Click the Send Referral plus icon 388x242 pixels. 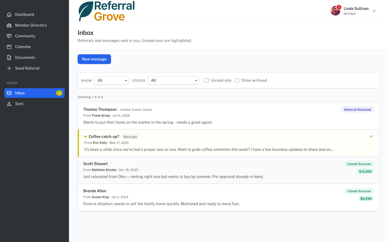pos(9,68)
